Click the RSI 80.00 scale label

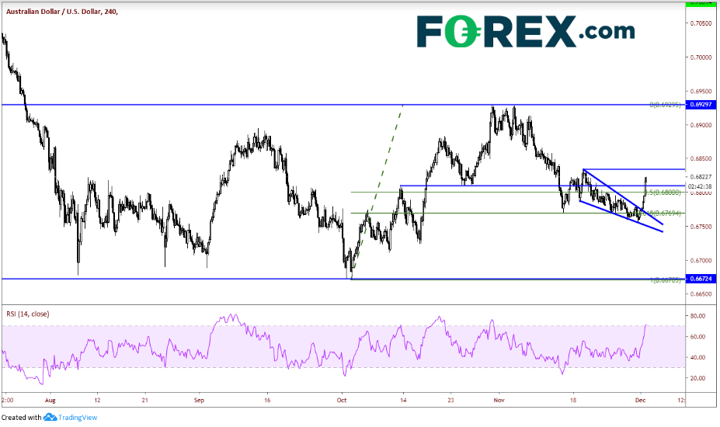(697, 316)
